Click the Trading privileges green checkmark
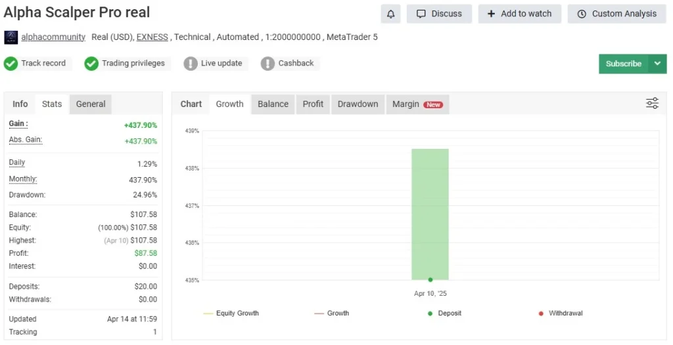This screenshot has height=345, width=673. (91, 64)
